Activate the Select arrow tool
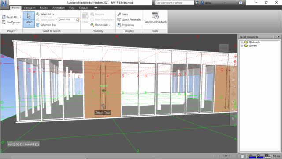Viewport: 282px width, 159px height. tap(29, 16)
